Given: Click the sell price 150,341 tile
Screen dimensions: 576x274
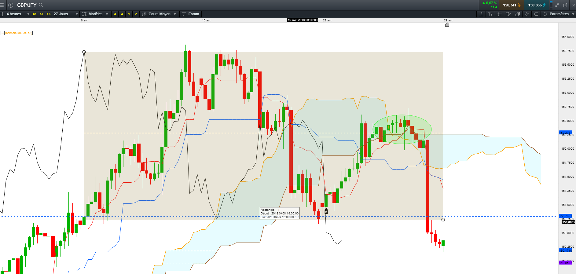Looking at the screenshot, I should coord(511,5).
